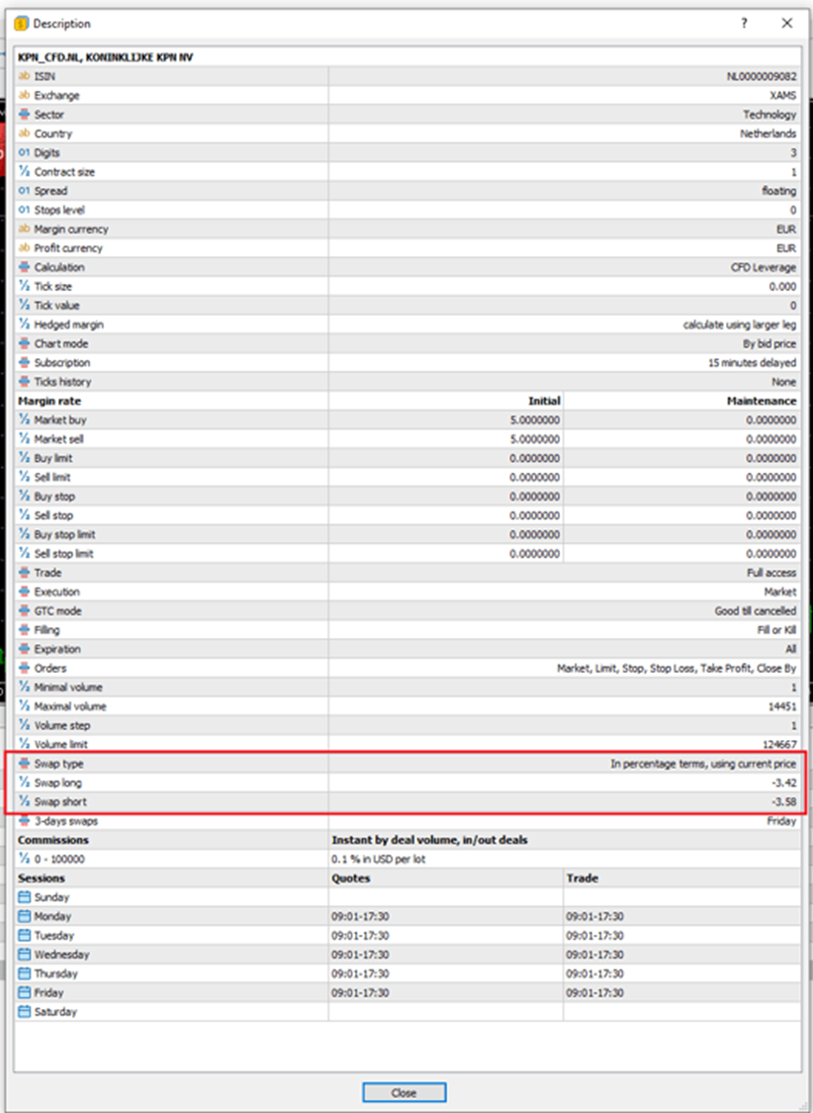Image resolution: width=813 pixels, height=1113 pixels.
Task: Click the calendar icon beside Saturday
Action: (x=22, y=1011)
